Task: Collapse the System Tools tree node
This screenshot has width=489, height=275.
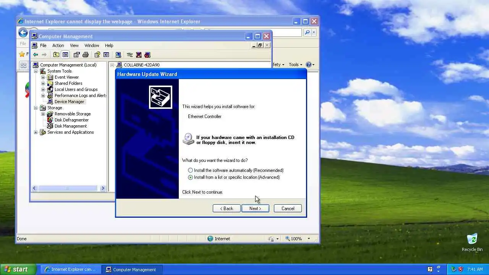Action: click(x=36, y=71)
